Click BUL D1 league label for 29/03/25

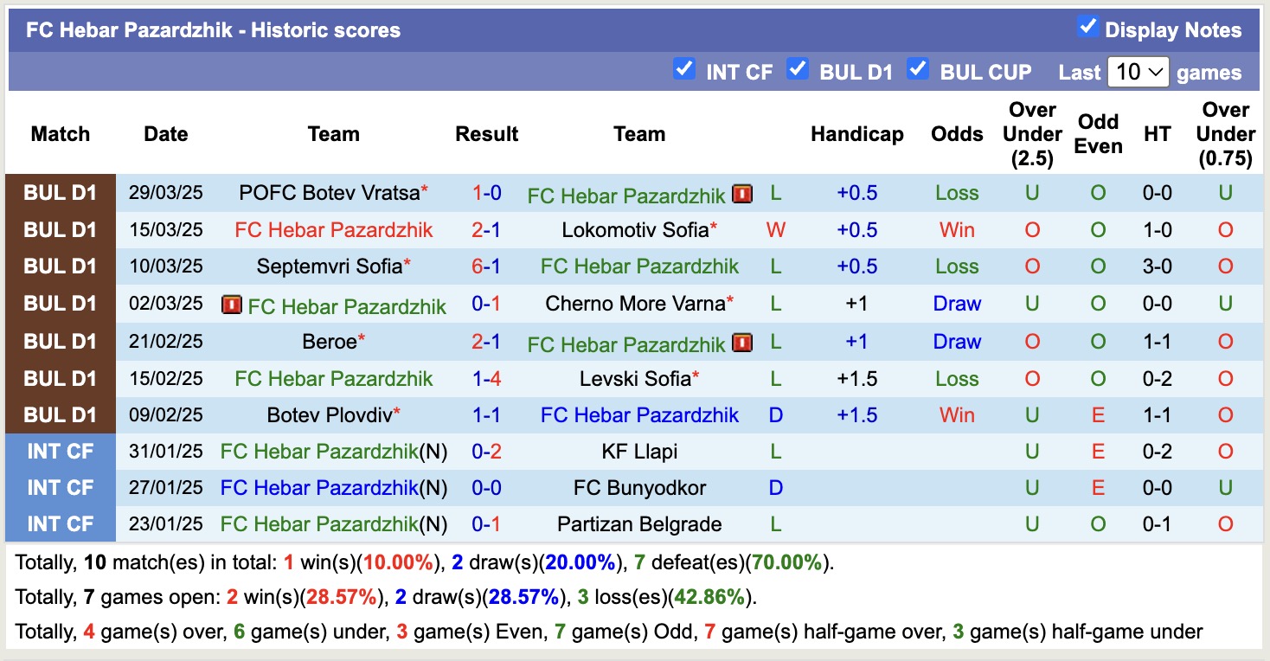pos(61,193)
